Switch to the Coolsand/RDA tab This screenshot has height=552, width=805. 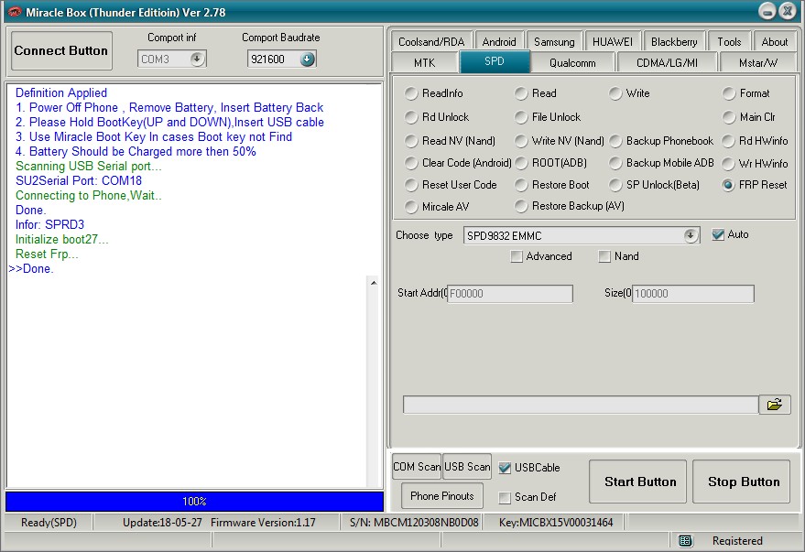coord(431,41)
